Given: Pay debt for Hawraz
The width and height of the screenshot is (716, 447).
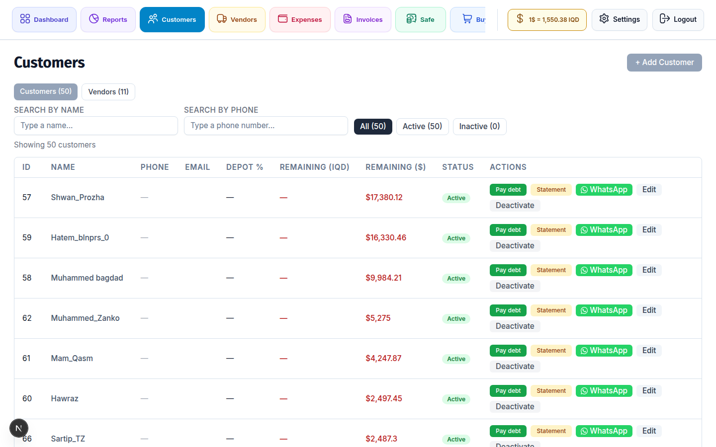Looking at the screenshot, I should (508, 391).
